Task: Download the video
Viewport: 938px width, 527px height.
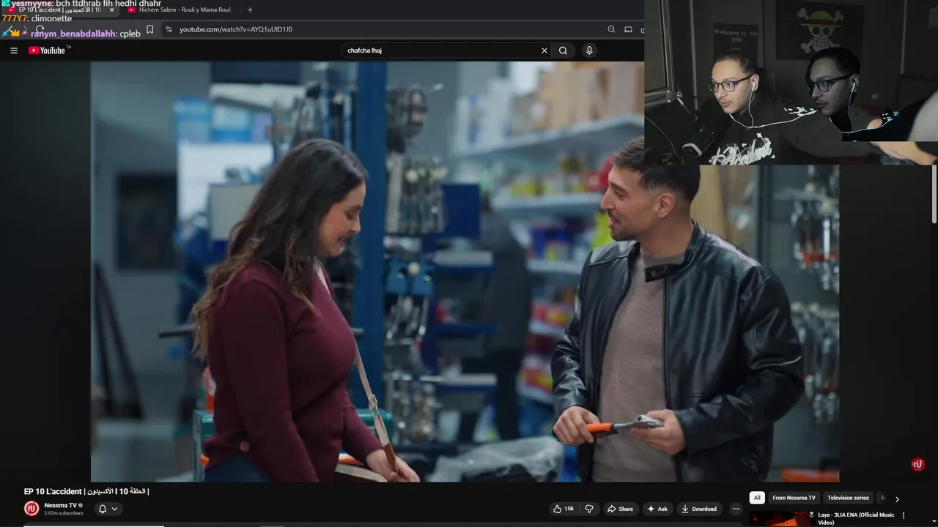Action: click(x=698, y=509)
